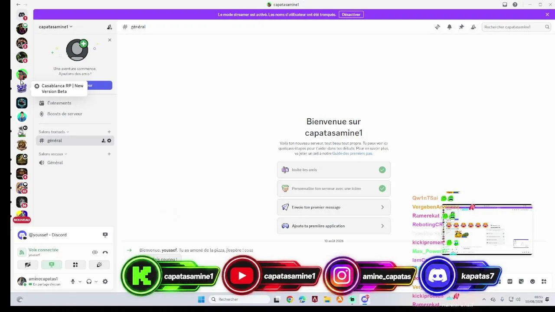This screenshot has width=555, height=312.
Task: Focus the Rechercher capatasamine1 search field
Action: [516, 27]
